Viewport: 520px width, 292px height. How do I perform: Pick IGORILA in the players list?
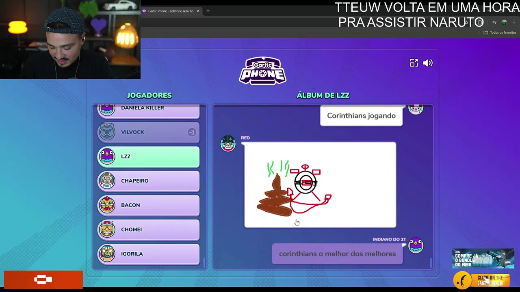point(148,254)
